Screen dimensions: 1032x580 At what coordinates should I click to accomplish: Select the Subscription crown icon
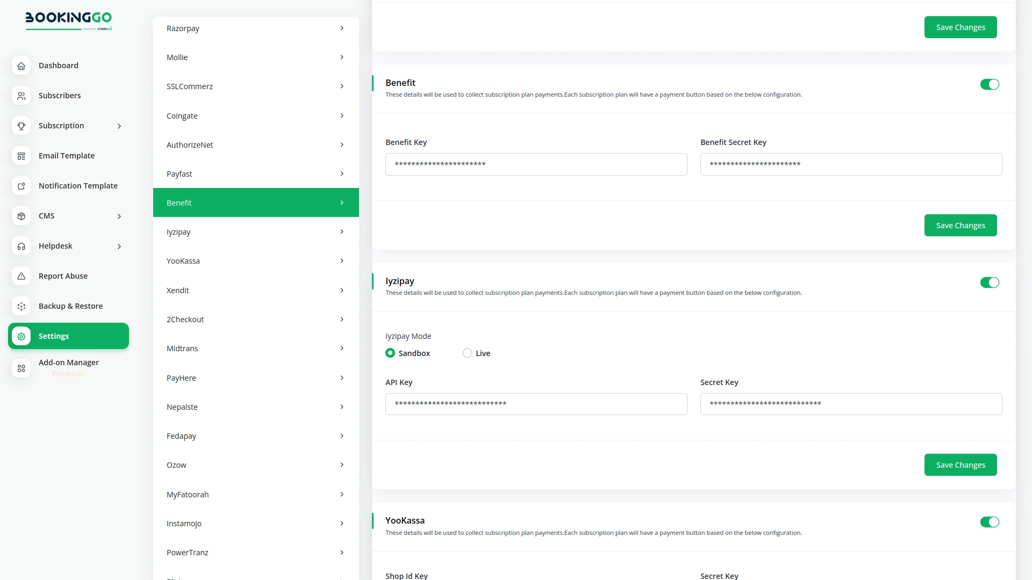pyautogui.click(x=21, y=126)
